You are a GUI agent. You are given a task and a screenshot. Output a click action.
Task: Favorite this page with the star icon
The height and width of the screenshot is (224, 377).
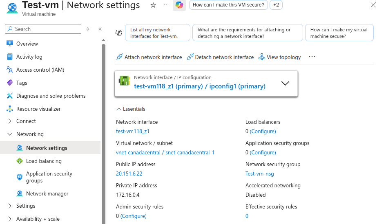tap(153, 5)
